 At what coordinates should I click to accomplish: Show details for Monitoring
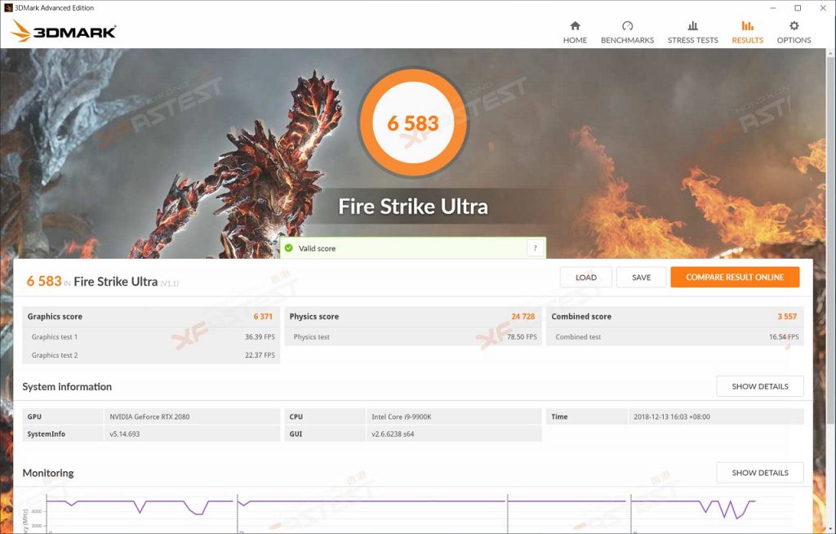760,473
